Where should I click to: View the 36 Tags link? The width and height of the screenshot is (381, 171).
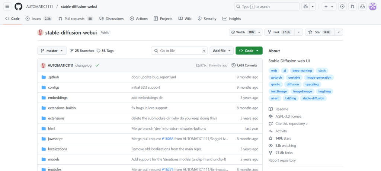coord(105,51)
